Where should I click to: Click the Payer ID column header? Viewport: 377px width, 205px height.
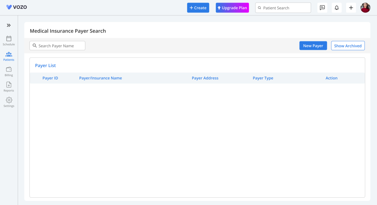click(x=50, y=78)
